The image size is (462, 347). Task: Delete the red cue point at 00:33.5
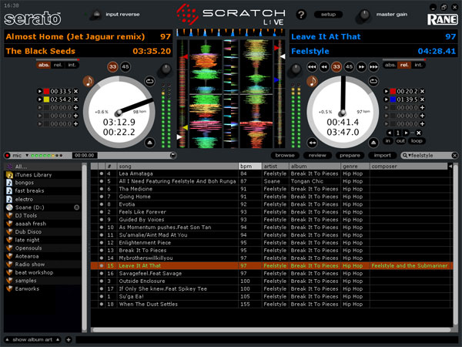[x=77, y=91]
